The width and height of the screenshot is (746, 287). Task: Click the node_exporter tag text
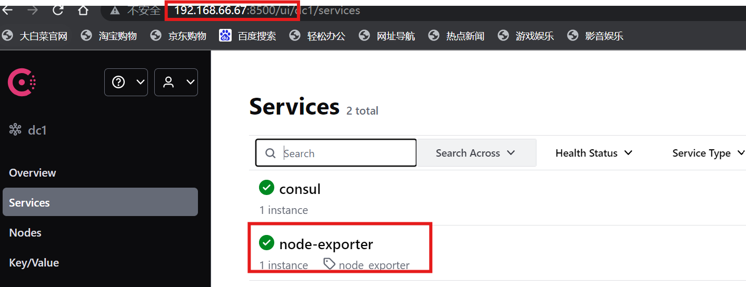tap(374, 265)
